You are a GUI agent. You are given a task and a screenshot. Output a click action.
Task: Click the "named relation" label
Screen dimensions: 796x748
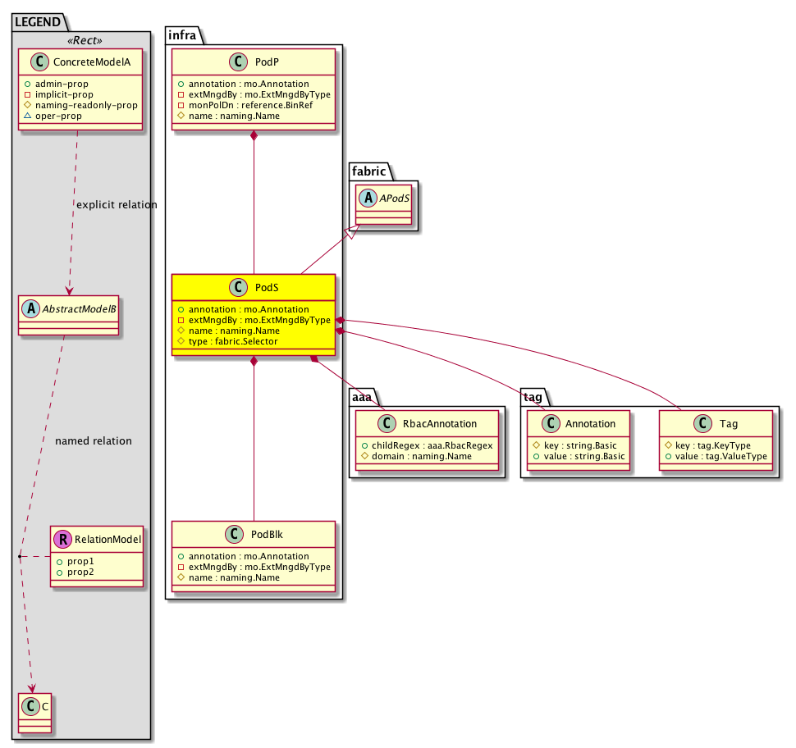93,440
